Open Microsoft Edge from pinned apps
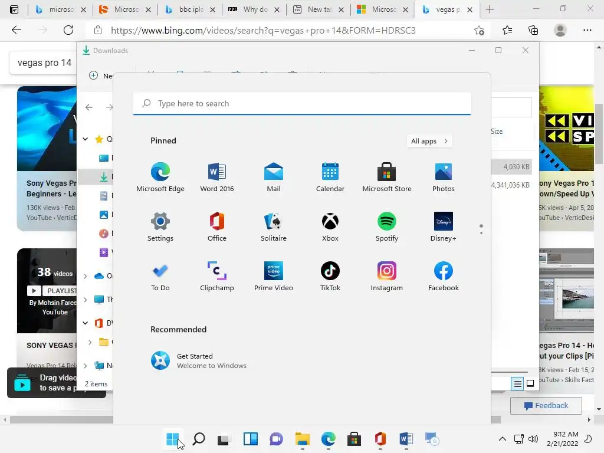 [160, 178]
